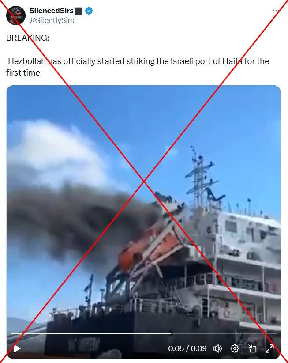The height and width of the screenshot is (363, 288).
Task: Click the current playhead position on timeline
Action: coord(171,334)
